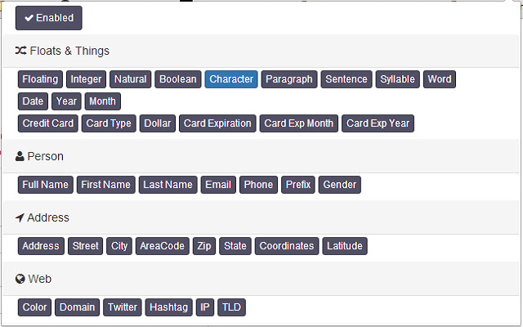523x327 pixels.
Task: Choose the TLD option
Action: tap(231, 307)
